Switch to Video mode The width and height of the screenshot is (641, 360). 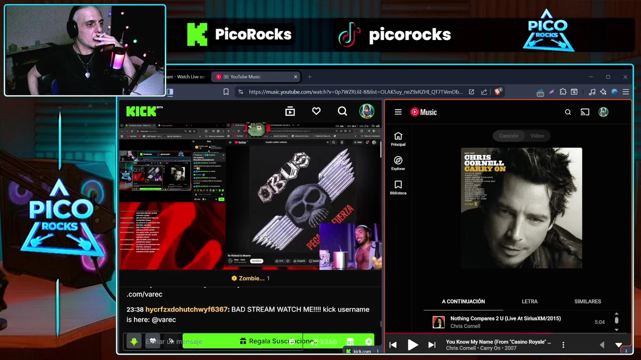tap(537, 135)
